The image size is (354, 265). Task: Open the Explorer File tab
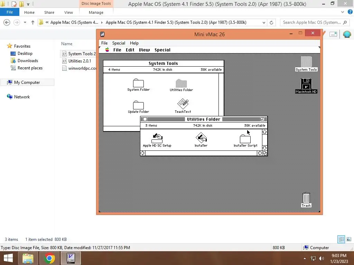(10, 12)
